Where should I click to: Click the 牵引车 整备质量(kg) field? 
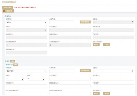pyautogui.click(x=70, y=37)
